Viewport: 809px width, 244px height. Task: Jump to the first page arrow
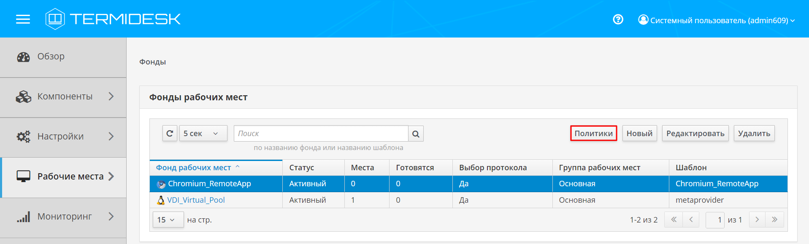point(674,220)
